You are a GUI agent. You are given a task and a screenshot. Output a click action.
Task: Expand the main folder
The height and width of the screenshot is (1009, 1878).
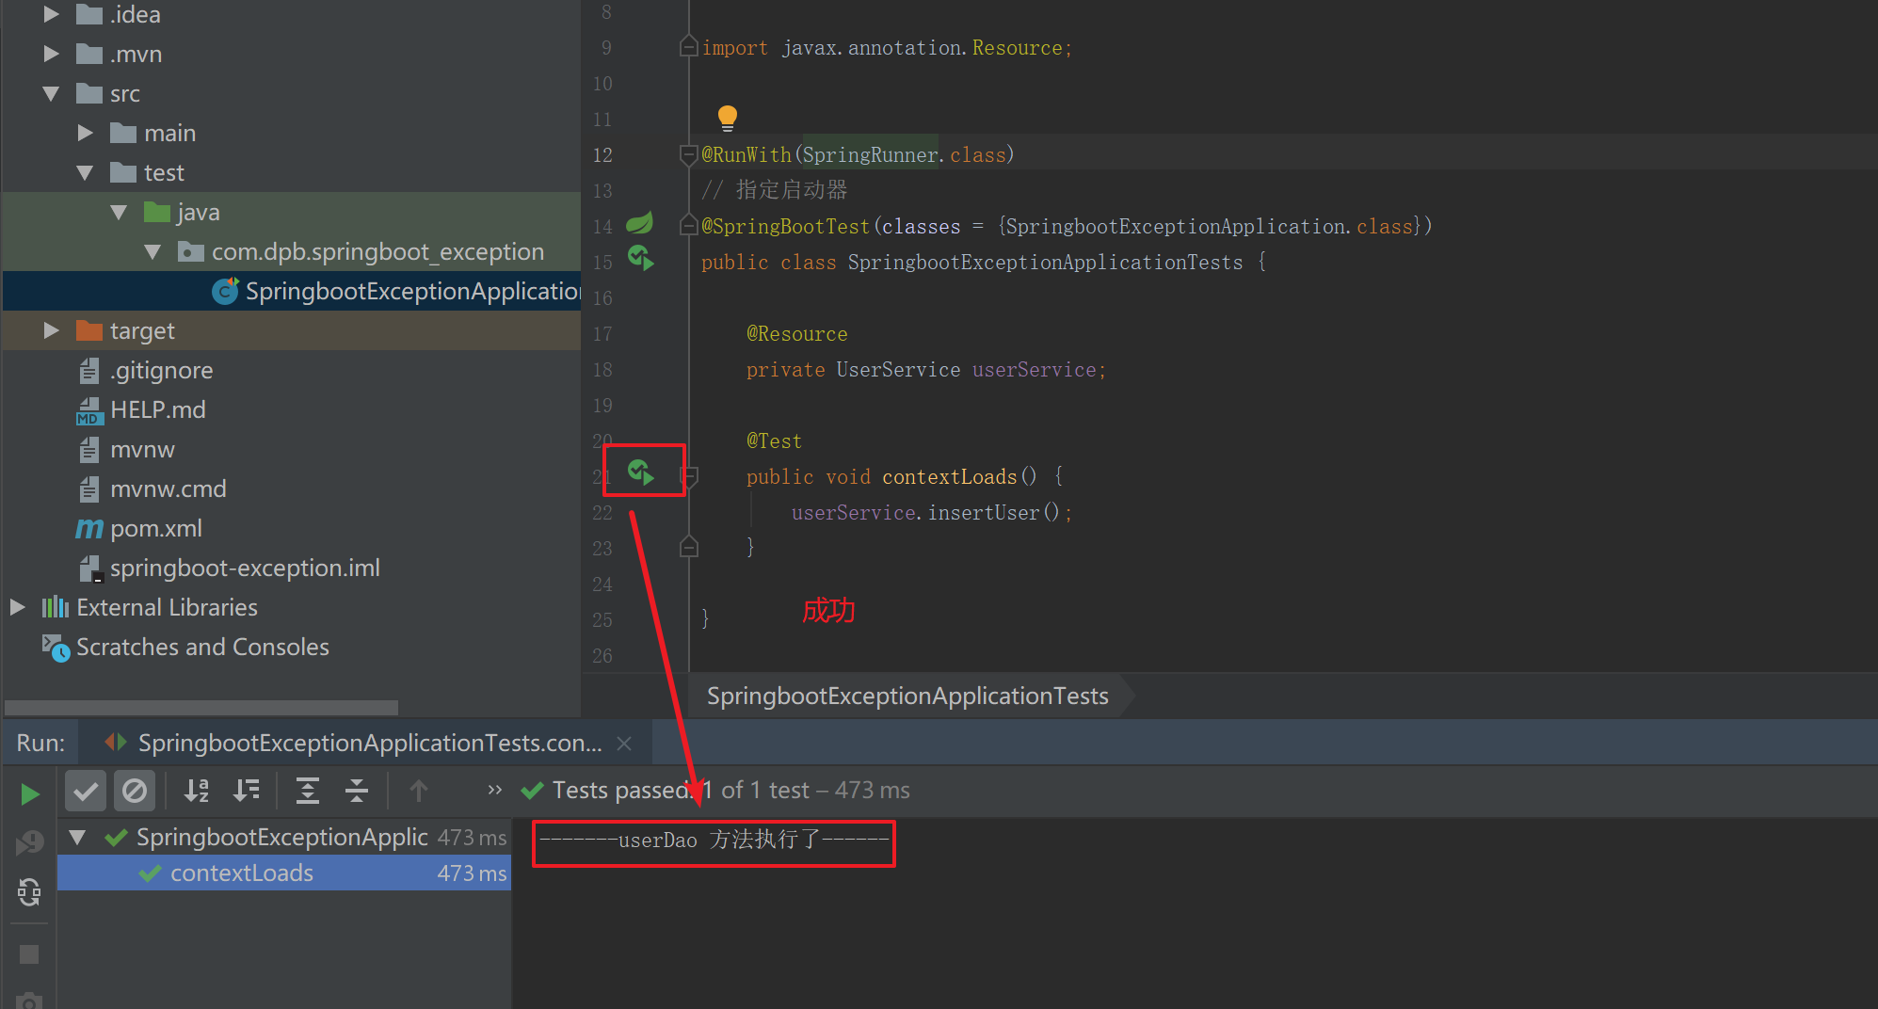tap(86, 133)
